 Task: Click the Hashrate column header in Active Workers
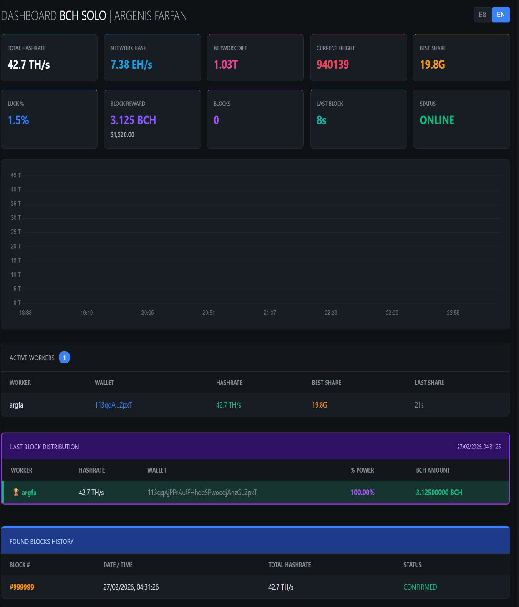click(229, 383)
